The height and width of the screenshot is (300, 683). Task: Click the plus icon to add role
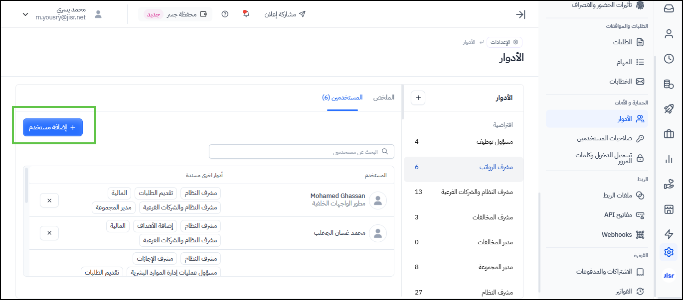pos(418,98)
